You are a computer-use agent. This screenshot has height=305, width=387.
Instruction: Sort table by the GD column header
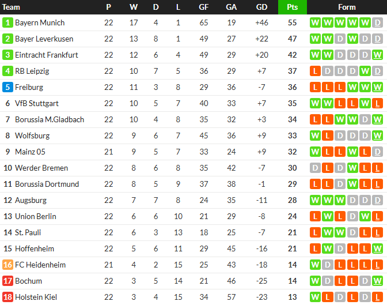pyautogui.click(x=261, y=7)
